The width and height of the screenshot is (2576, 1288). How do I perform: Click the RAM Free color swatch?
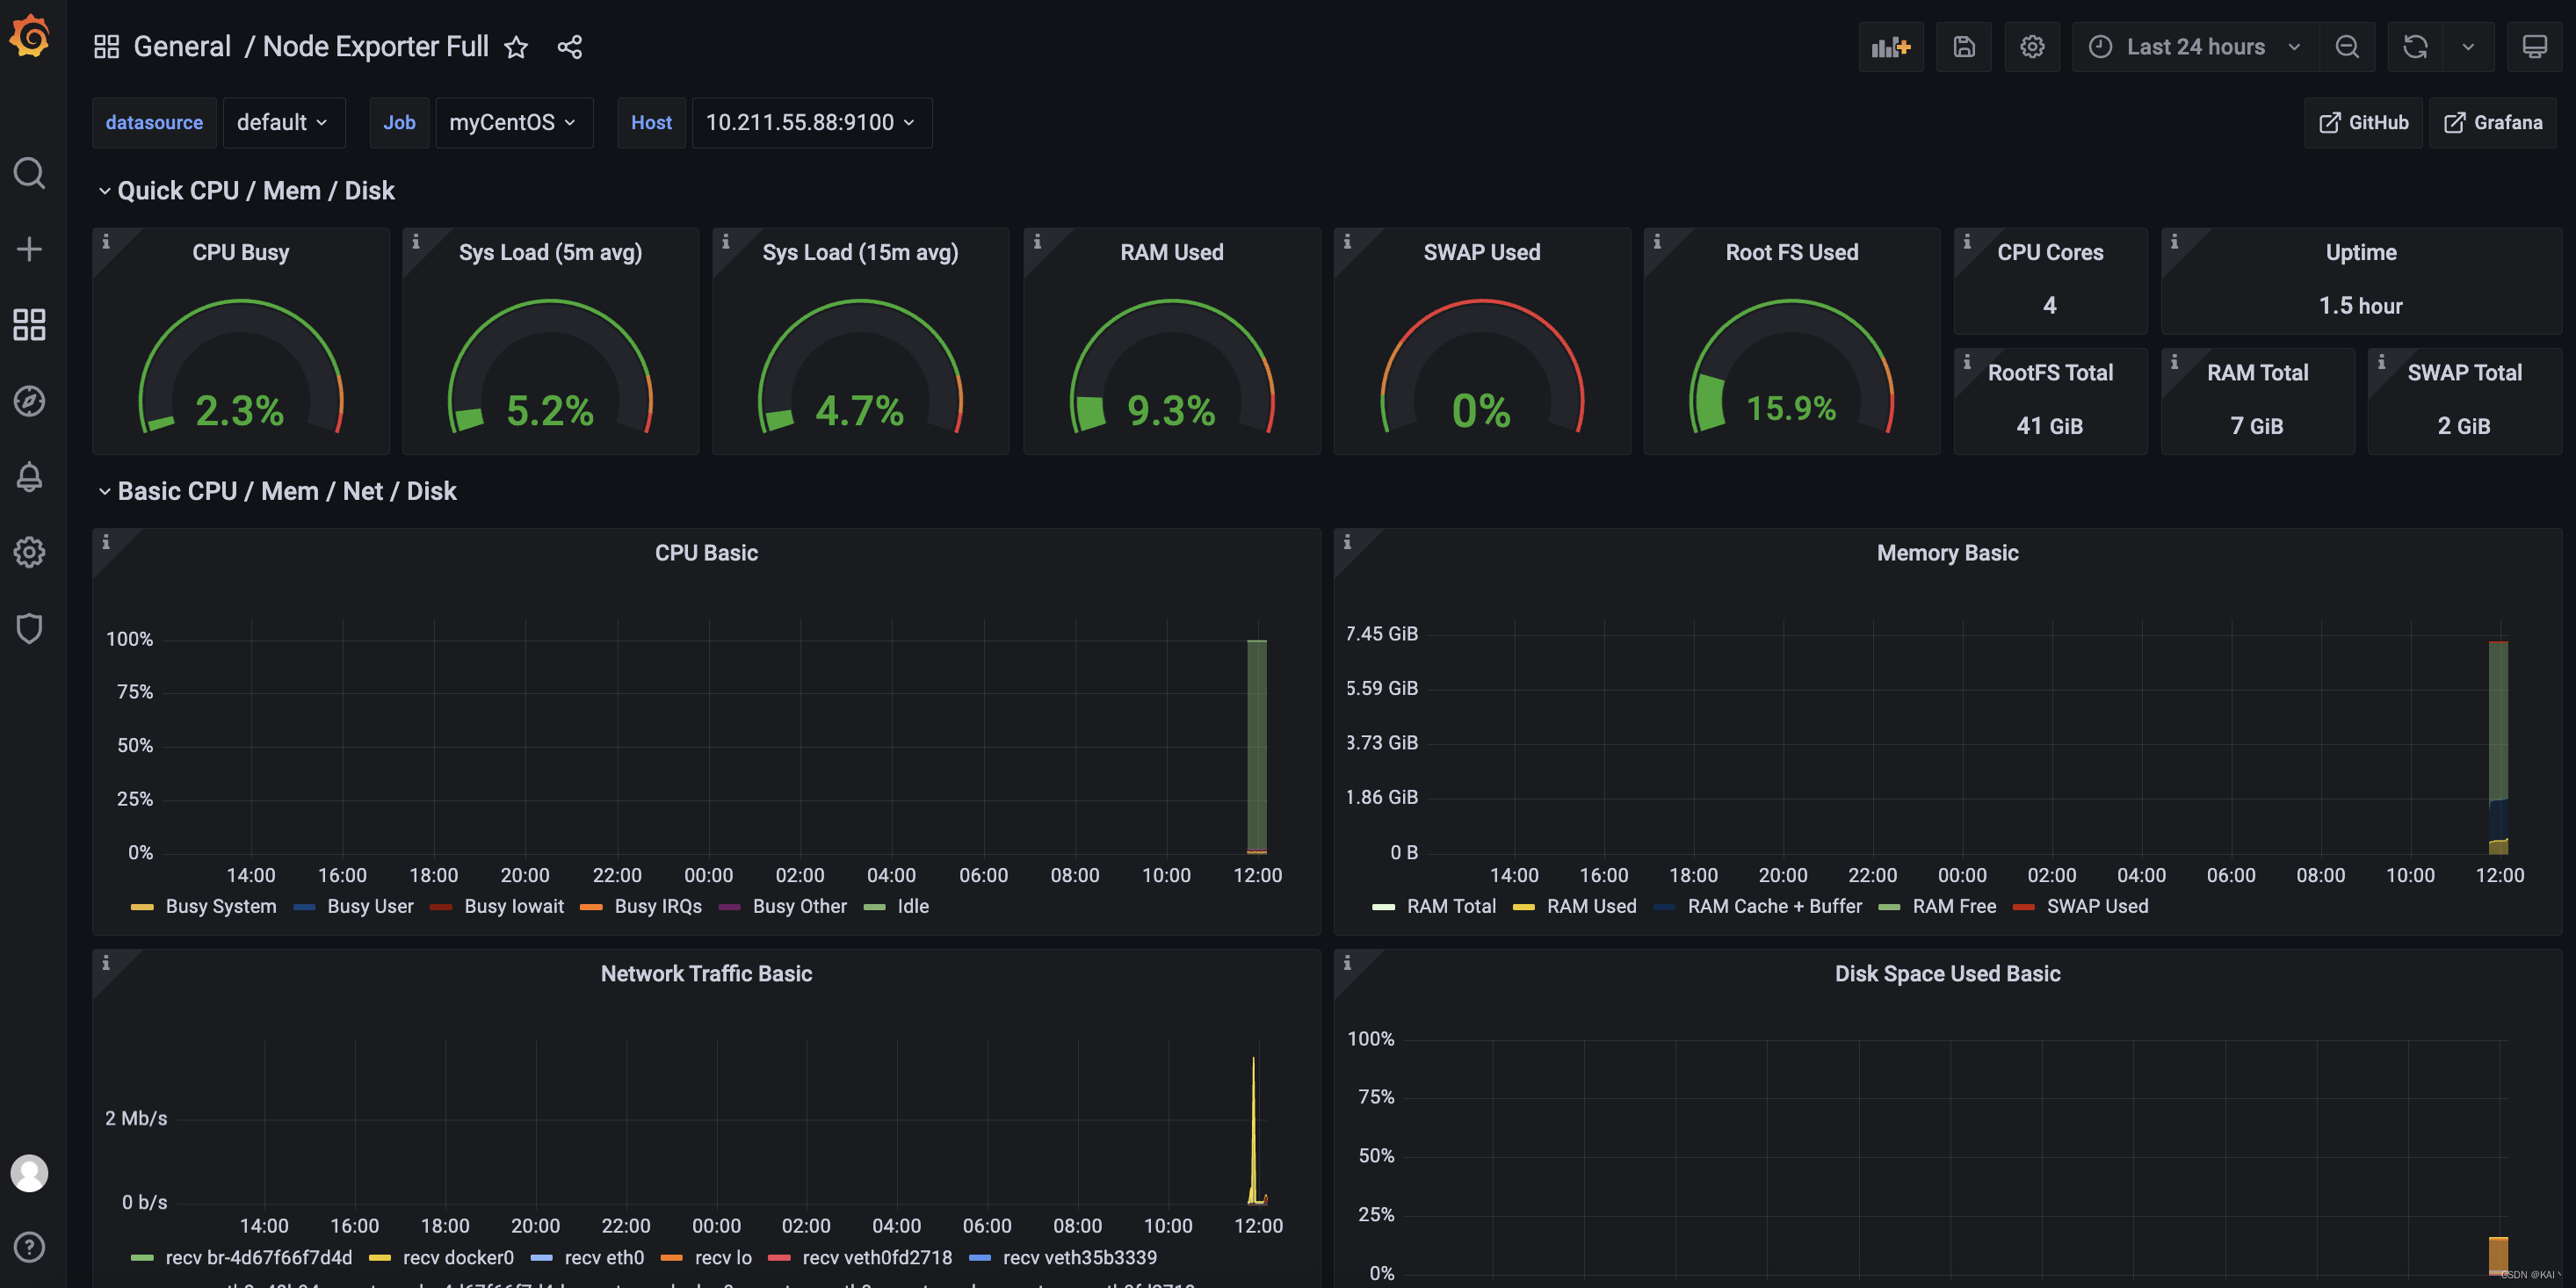[x=1889, y=907]
